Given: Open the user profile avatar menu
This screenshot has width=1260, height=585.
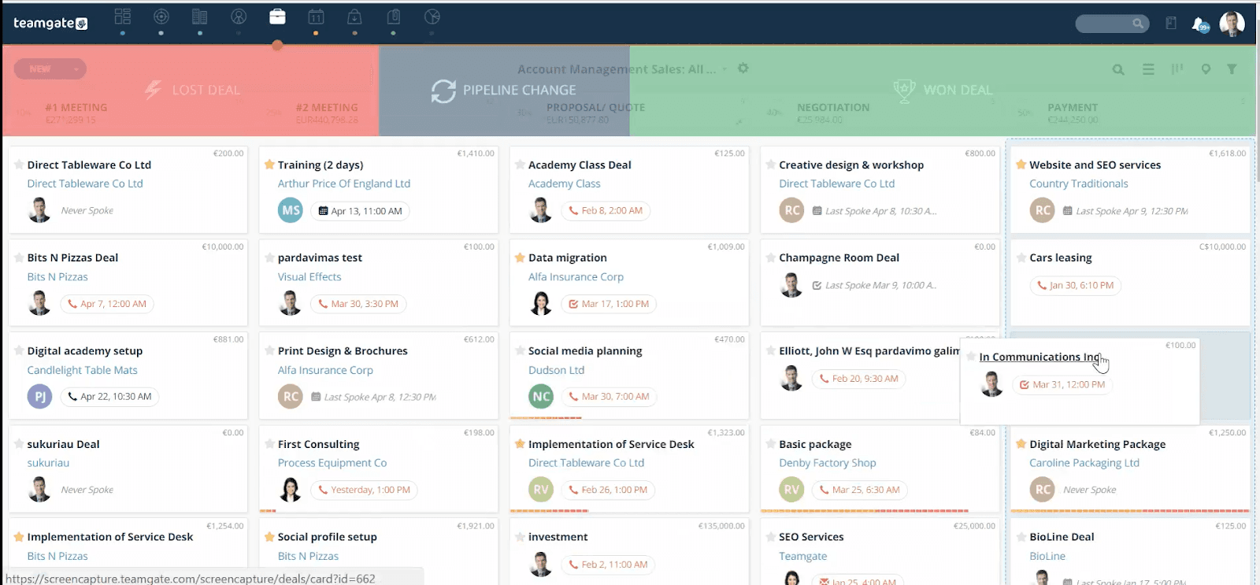Looking at the screenshot, I should pos(1232,24).
